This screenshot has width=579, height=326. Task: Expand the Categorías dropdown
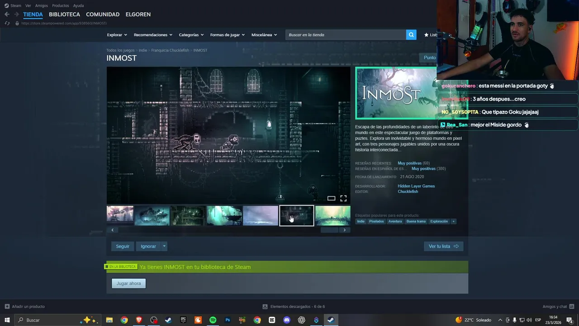coord(191,35)
